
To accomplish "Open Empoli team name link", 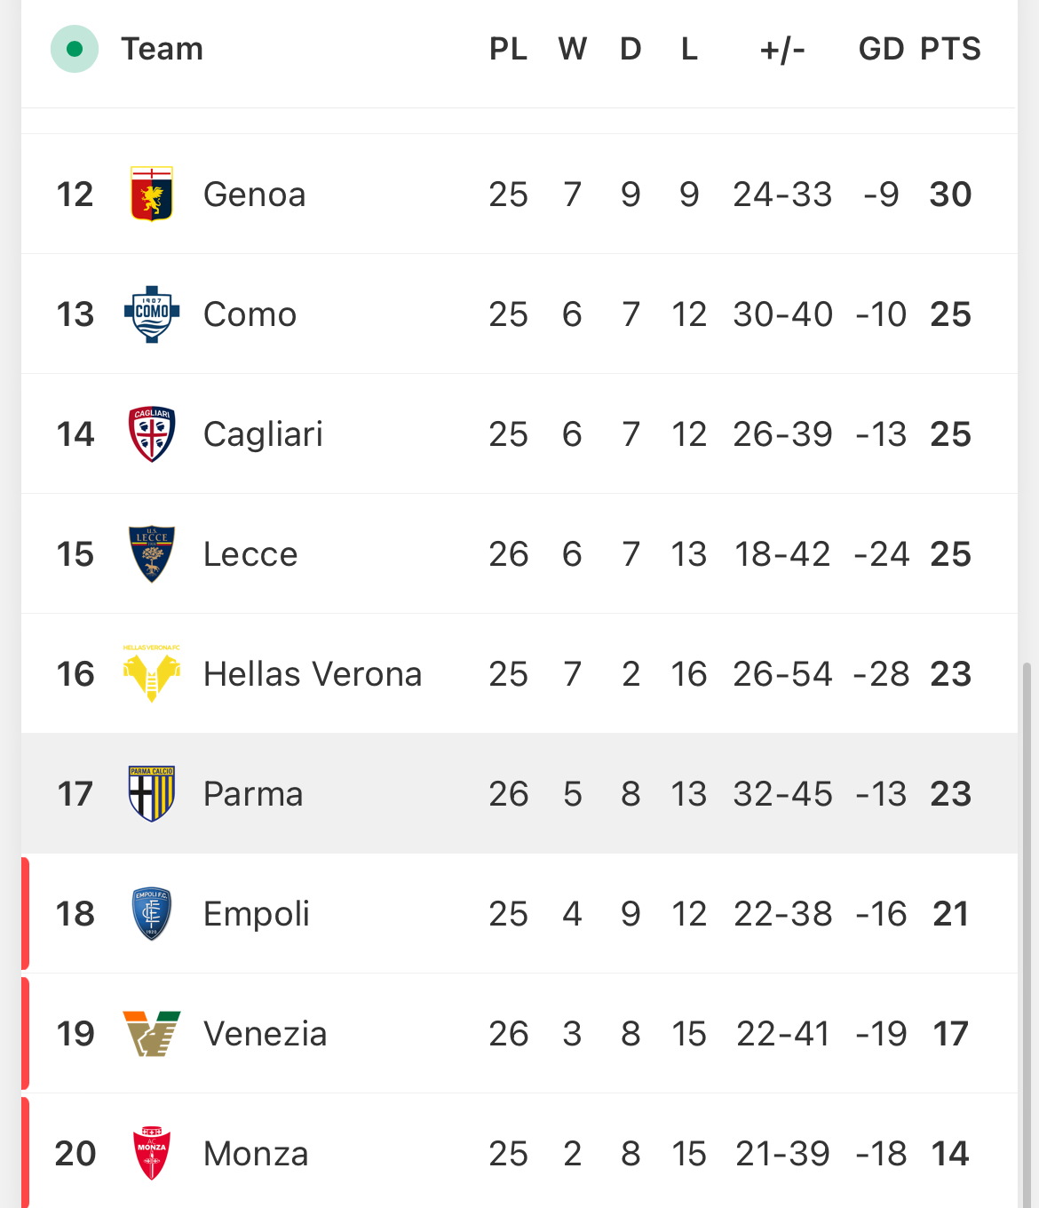I will 257,913.
